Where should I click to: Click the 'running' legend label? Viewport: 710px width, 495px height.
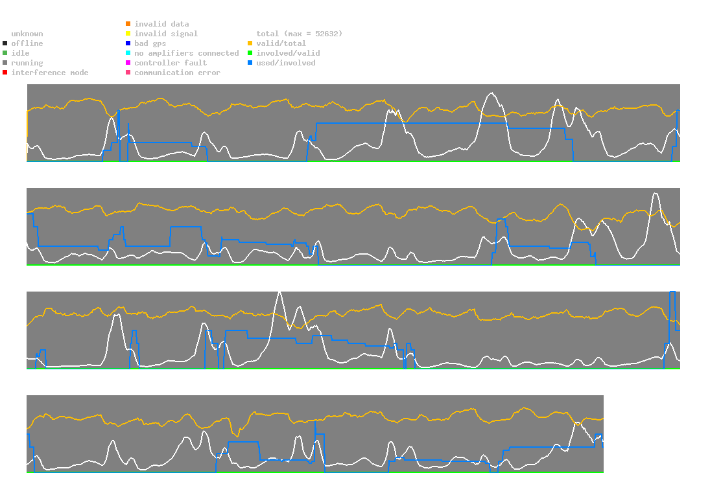click(27, 63)
